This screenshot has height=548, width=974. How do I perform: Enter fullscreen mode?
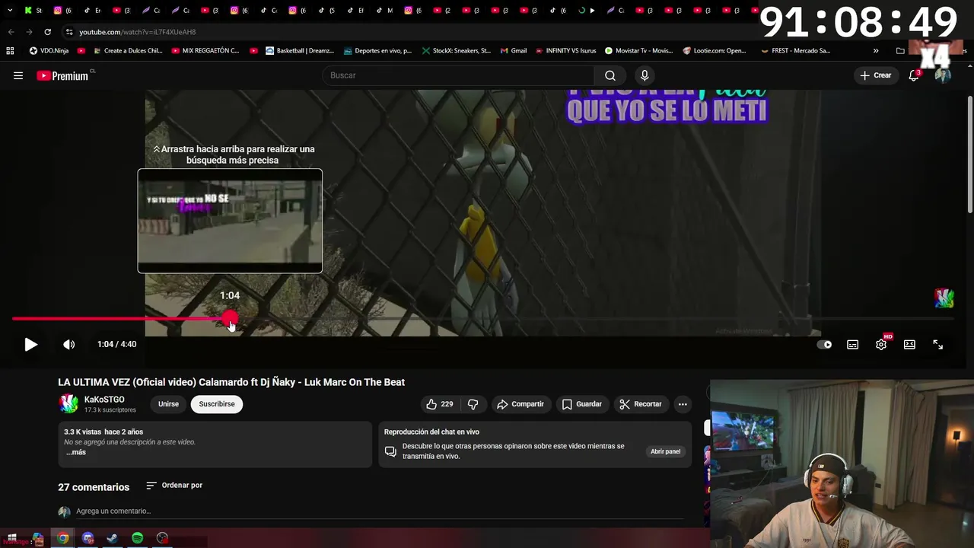pyautogui.click(x=937, y=345)
